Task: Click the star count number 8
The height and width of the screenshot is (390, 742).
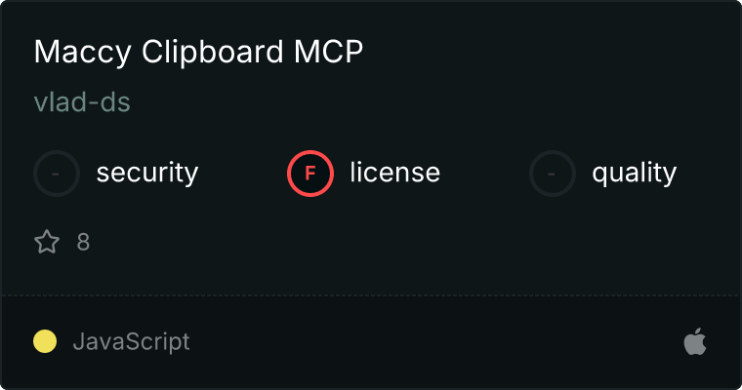Action: pyautogui.click(x=83, y=242)
